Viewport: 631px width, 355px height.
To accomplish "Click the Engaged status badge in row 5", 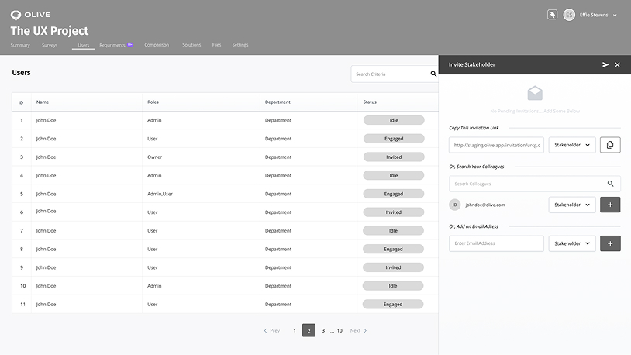I will (394, 194).
